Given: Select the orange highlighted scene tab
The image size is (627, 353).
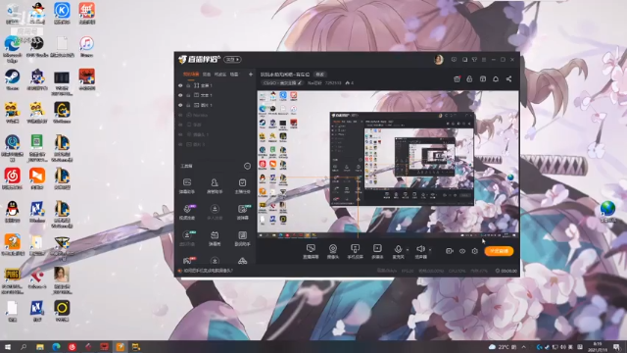Looking at the screenshot, I should (x=191, y=75).
